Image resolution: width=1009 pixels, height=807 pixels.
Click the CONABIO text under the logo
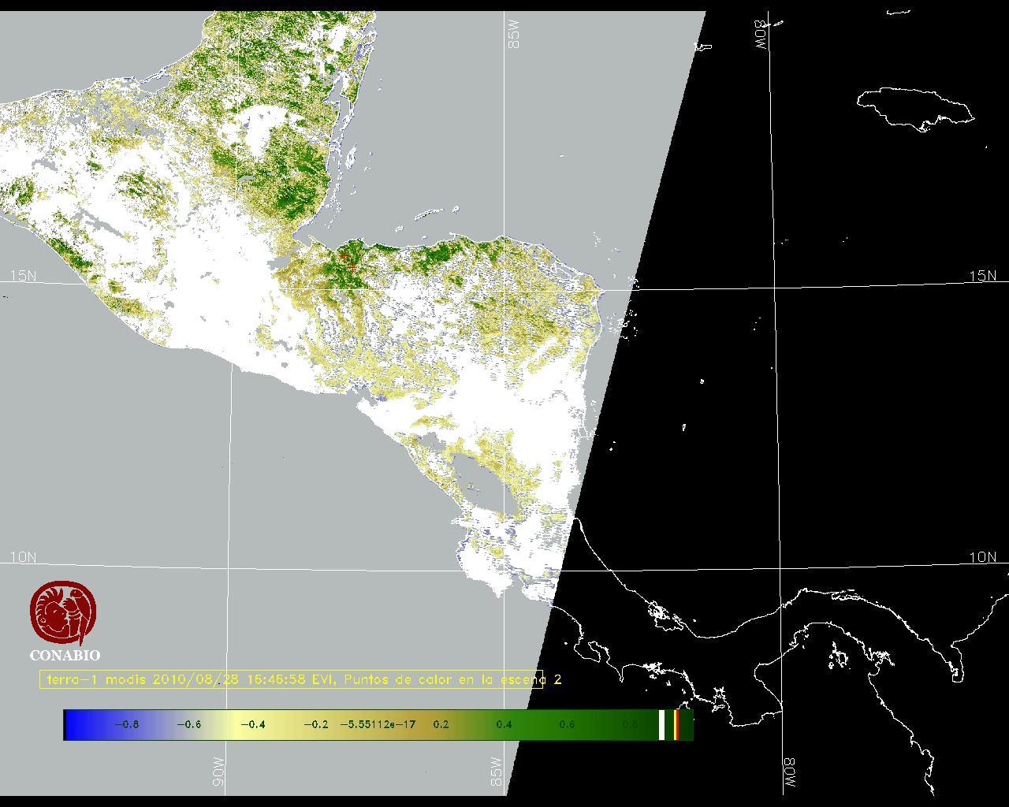[x=65, y=655]
